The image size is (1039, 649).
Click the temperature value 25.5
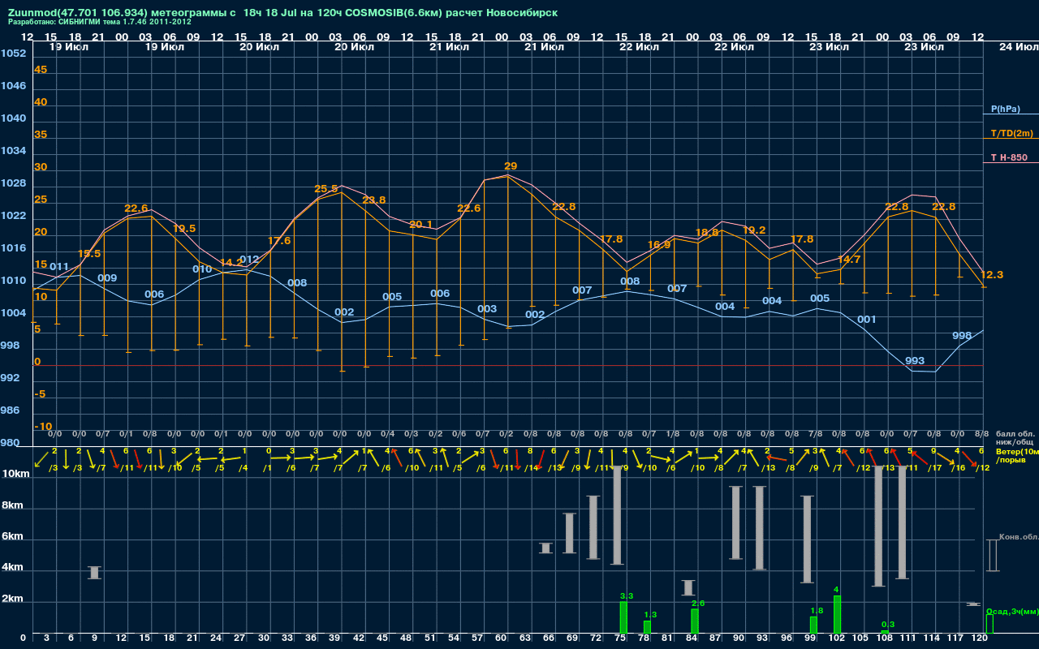pos(325,189)
